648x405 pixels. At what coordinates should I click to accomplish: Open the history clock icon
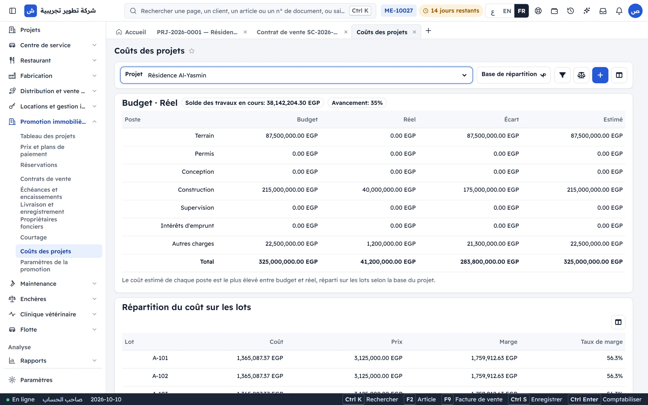tap(571, 11)
